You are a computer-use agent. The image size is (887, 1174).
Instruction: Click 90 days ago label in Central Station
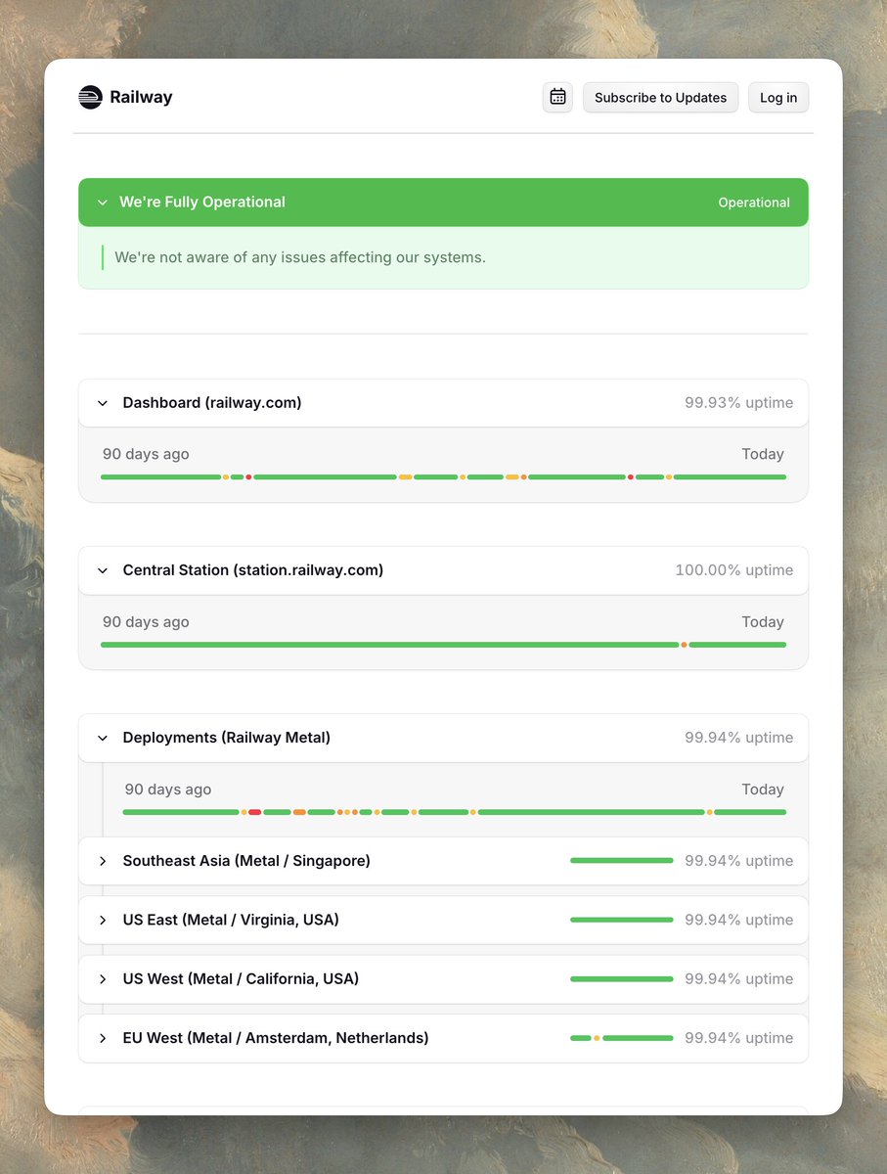[x=146, y=622]
